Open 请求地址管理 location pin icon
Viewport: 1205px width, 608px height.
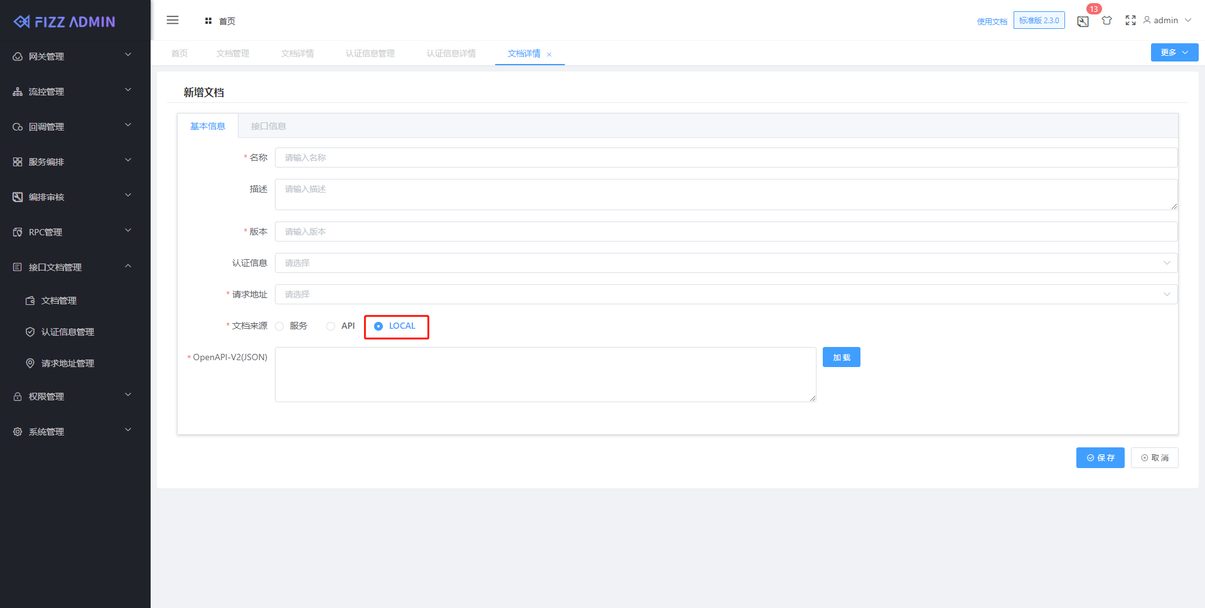coord(30,363)
